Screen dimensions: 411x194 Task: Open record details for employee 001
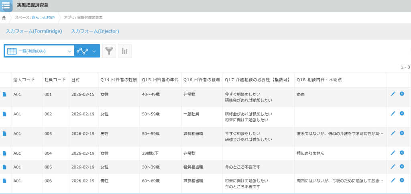(5, 94)
